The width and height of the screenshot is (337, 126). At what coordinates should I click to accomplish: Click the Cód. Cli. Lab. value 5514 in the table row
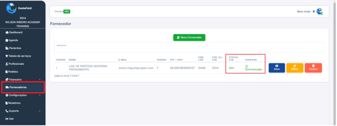click(215, 68)
